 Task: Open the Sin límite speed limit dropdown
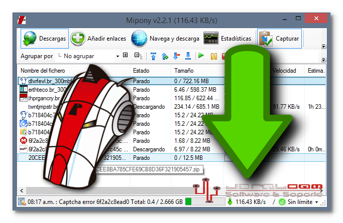pos(303,202)
